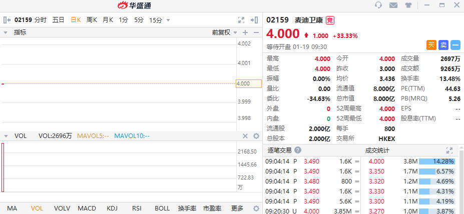Open VOL indicator settings gear

click(x=256, y=136)
